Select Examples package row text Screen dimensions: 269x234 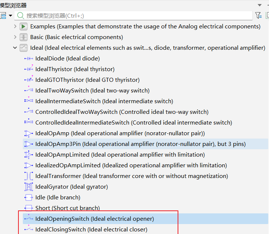145,27
